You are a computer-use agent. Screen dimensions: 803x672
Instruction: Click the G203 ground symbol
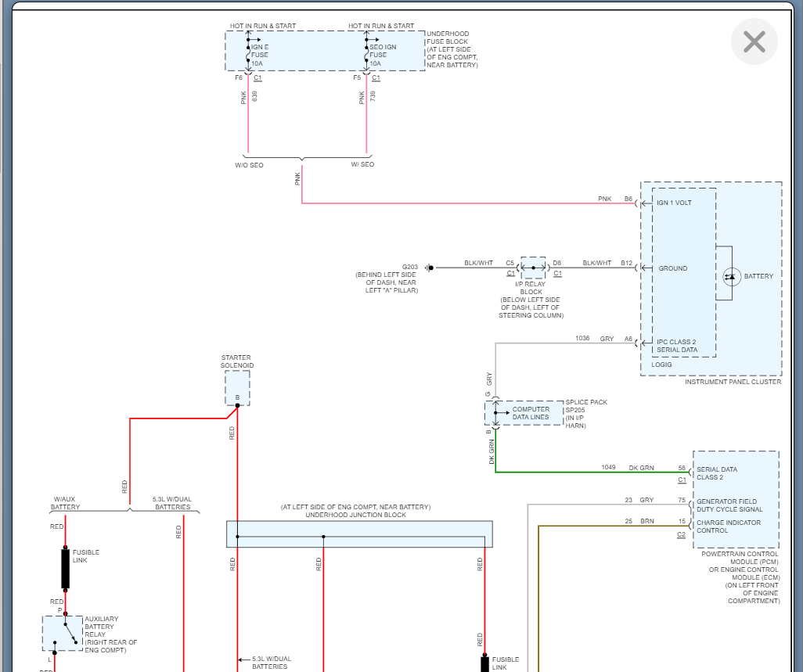429,268
